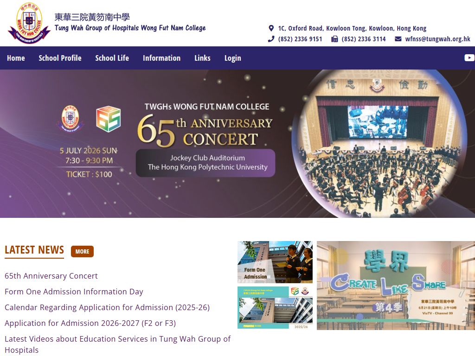Screen dimensions: 475x356
Task: Open Calendar Regarding Application for Admission (2025-26)
Action: tap(107, 307)
